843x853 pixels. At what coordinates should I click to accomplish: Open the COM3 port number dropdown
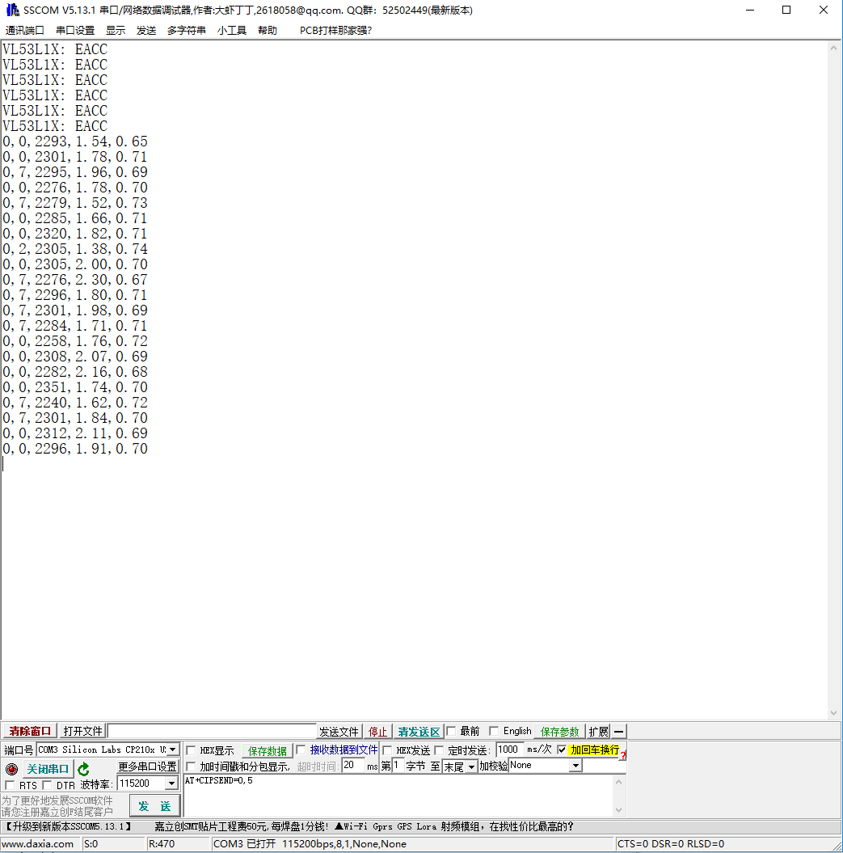pos(172,750)
